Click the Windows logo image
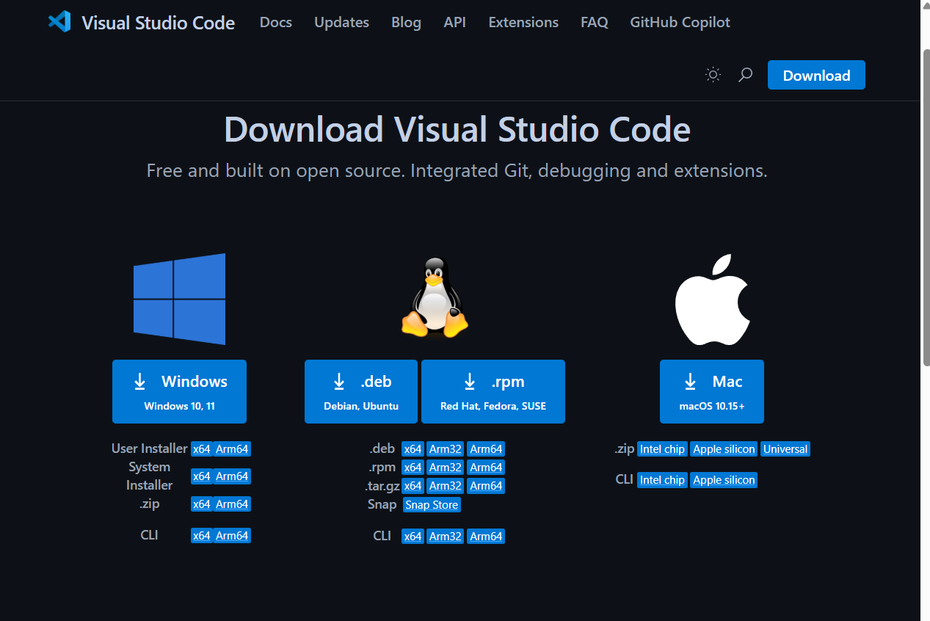This screenshot has width=930, height=621. click(x=179, y=299)
